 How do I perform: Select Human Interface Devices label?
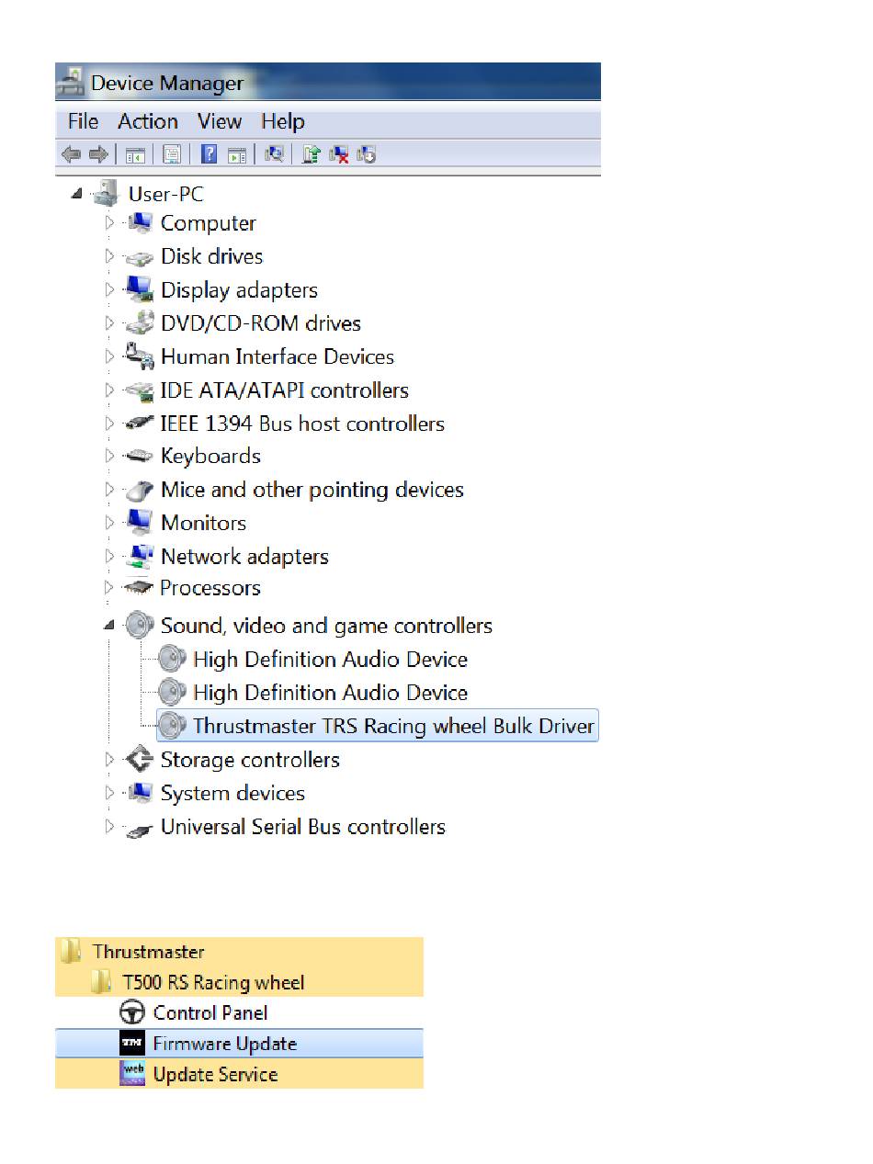click(278, 356)
